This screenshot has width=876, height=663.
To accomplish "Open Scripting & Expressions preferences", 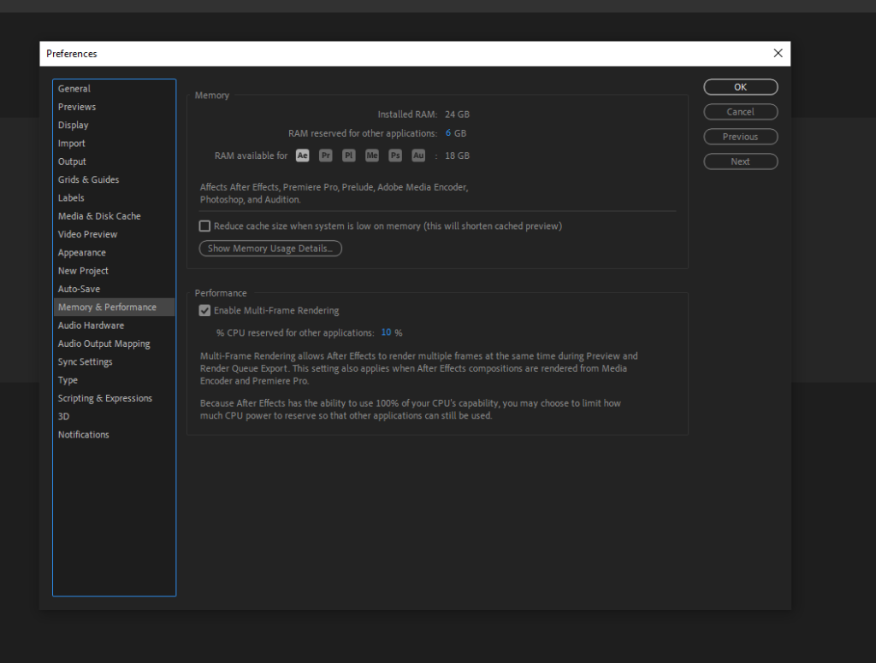I will [x=105, y=398].
